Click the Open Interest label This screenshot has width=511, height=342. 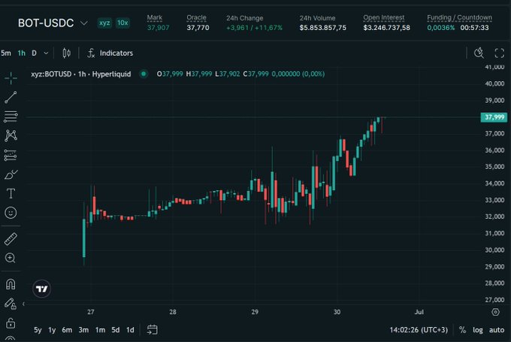tap(384, 17)
